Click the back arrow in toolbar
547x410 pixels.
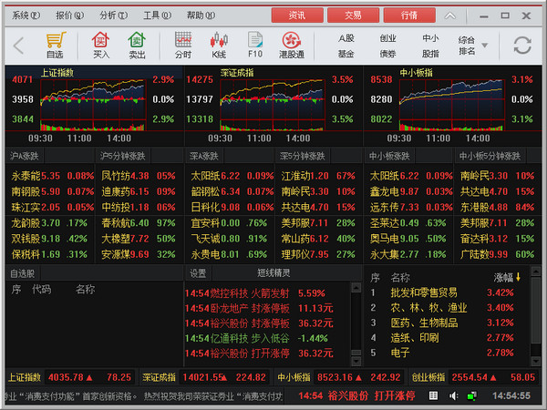pos(19,46)
